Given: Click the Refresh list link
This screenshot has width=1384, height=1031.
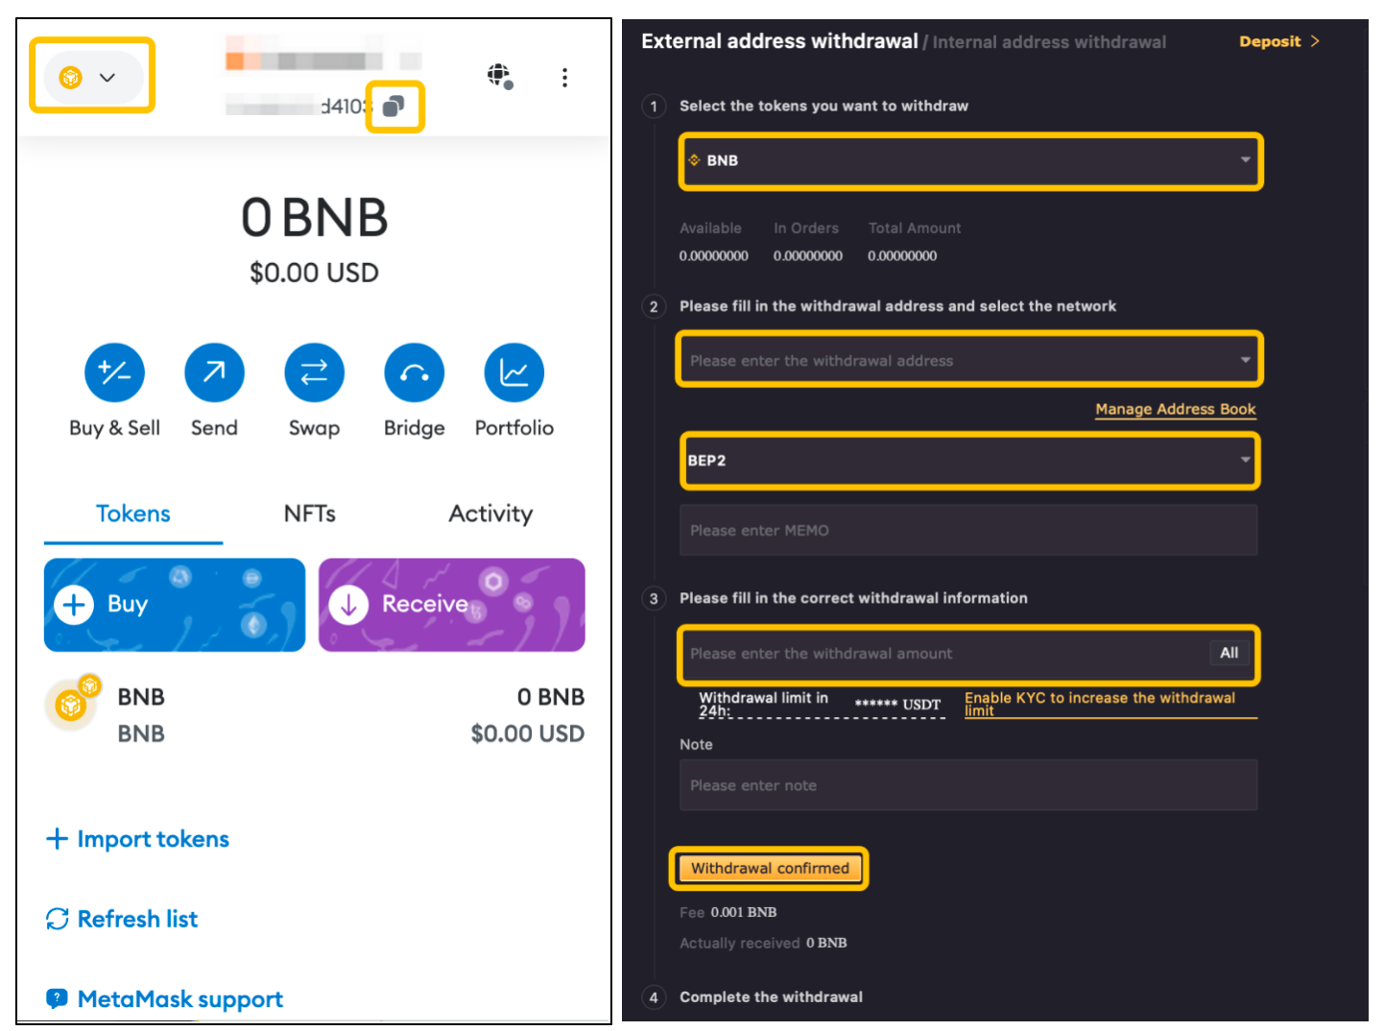Looking at the screenshot, I should (122, 919).
